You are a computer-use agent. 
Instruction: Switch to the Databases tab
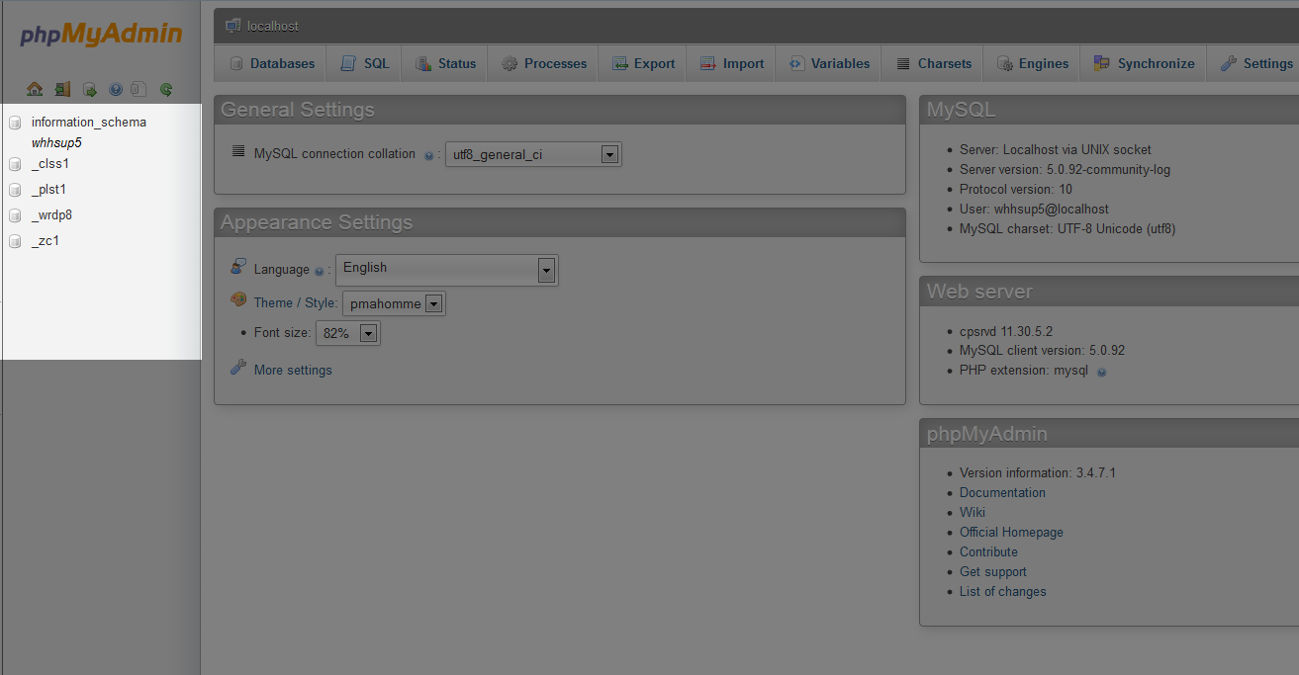(x=272, y=63)
